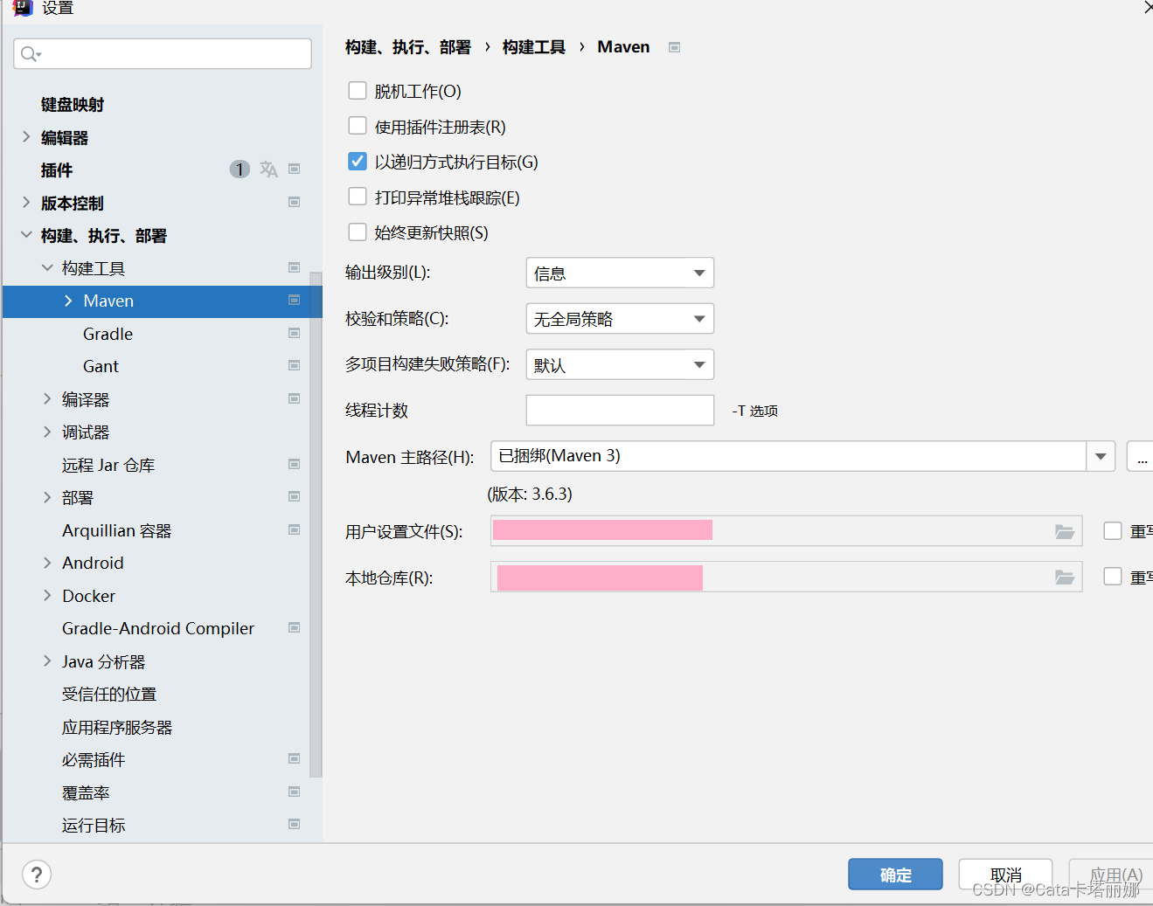Expand the 调试器 tree node
The width and height of the screenshot is (1153, 906).
47,432
